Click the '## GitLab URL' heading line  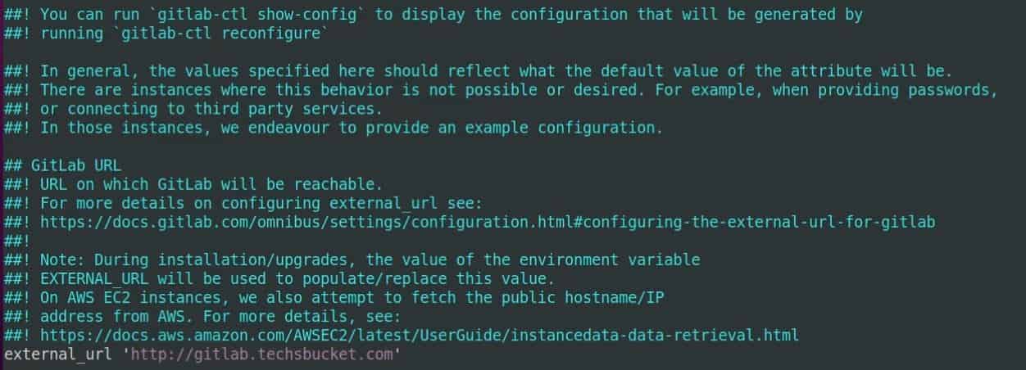[63, 165]
